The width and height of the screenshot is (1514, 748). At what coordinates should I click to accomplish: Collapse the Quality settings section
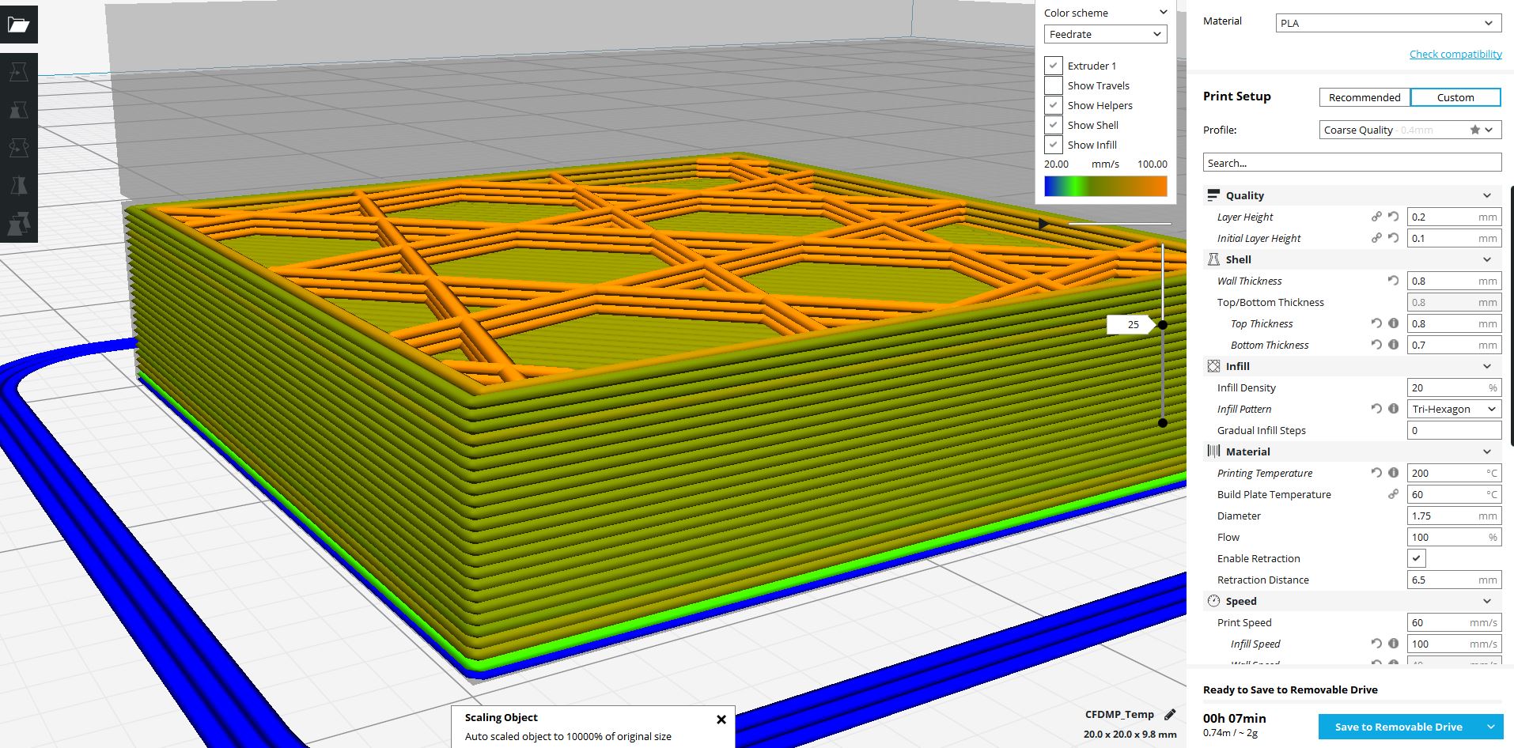1486,195
